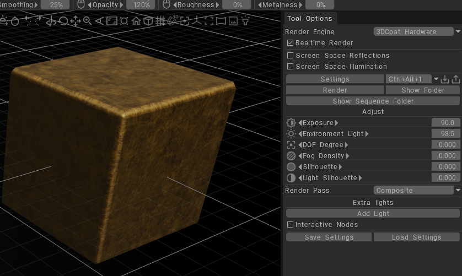Click the Add Light button
Screen dimensions: 462x276
click(x=373, y=214)
